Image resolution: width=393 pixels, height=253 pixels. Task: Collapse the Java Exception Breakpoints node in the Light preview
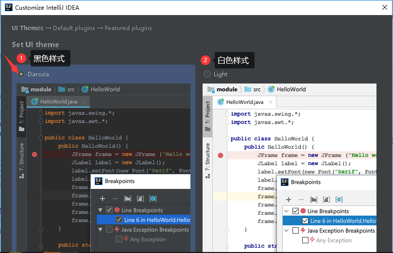(287, 231)
